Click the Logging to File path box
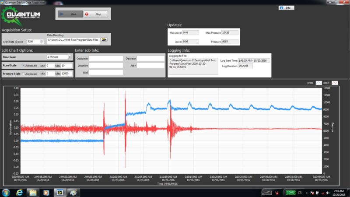Viewport: 350px width, 197px height. 193,66
